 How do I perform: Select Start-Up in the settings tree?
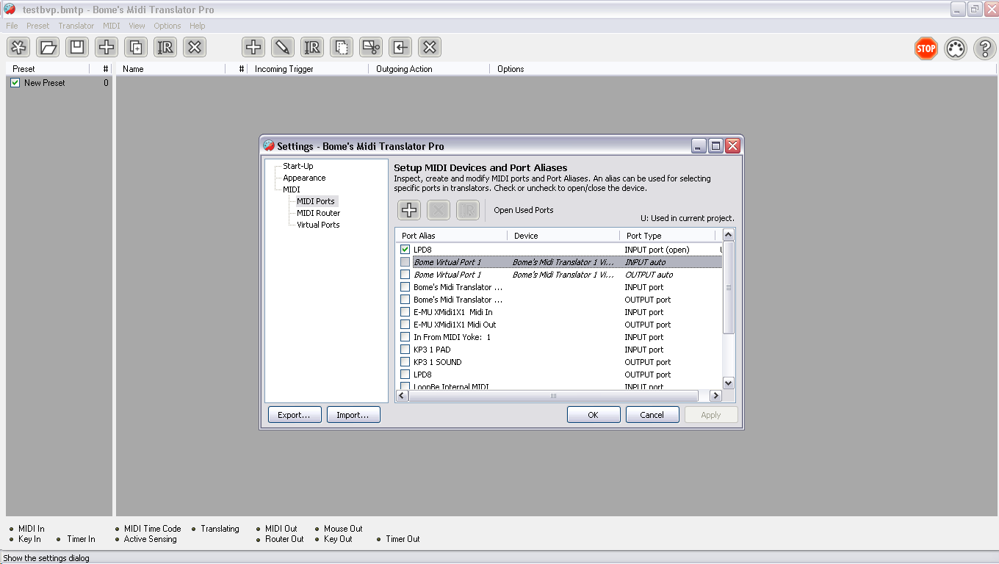(x=298, y=166)
